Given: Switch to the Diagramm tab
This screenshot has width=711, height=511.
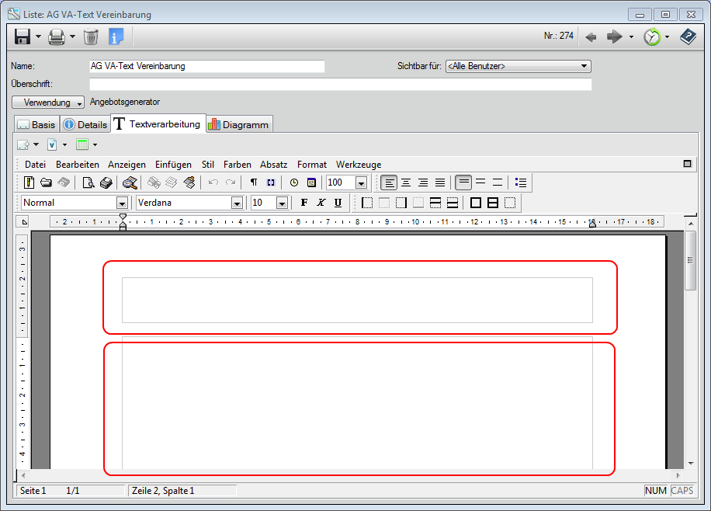Looking at the screenshot, I should pyautogui.click(x=239, y=124).
